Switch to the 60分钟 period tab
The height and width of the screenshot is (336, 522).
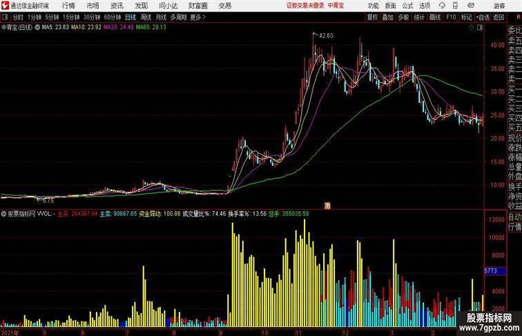click(113, 17)
